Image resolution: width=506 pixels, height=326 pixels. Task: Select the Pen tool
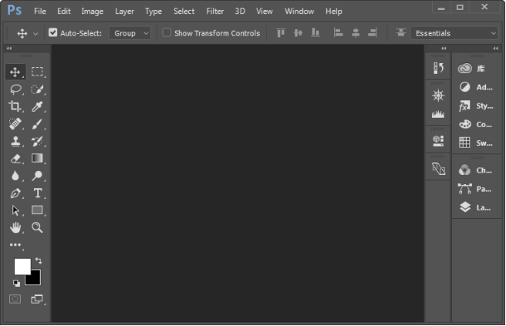(15, 193)
